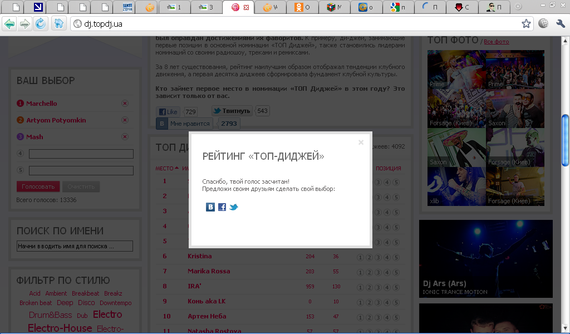
Task: Click the DJ name search field
Action: [75, 246]
